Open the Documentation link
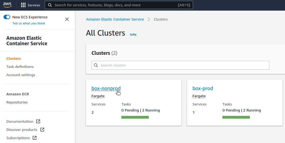The height and width of the screenshot is (143, 285). pos(20,121)
